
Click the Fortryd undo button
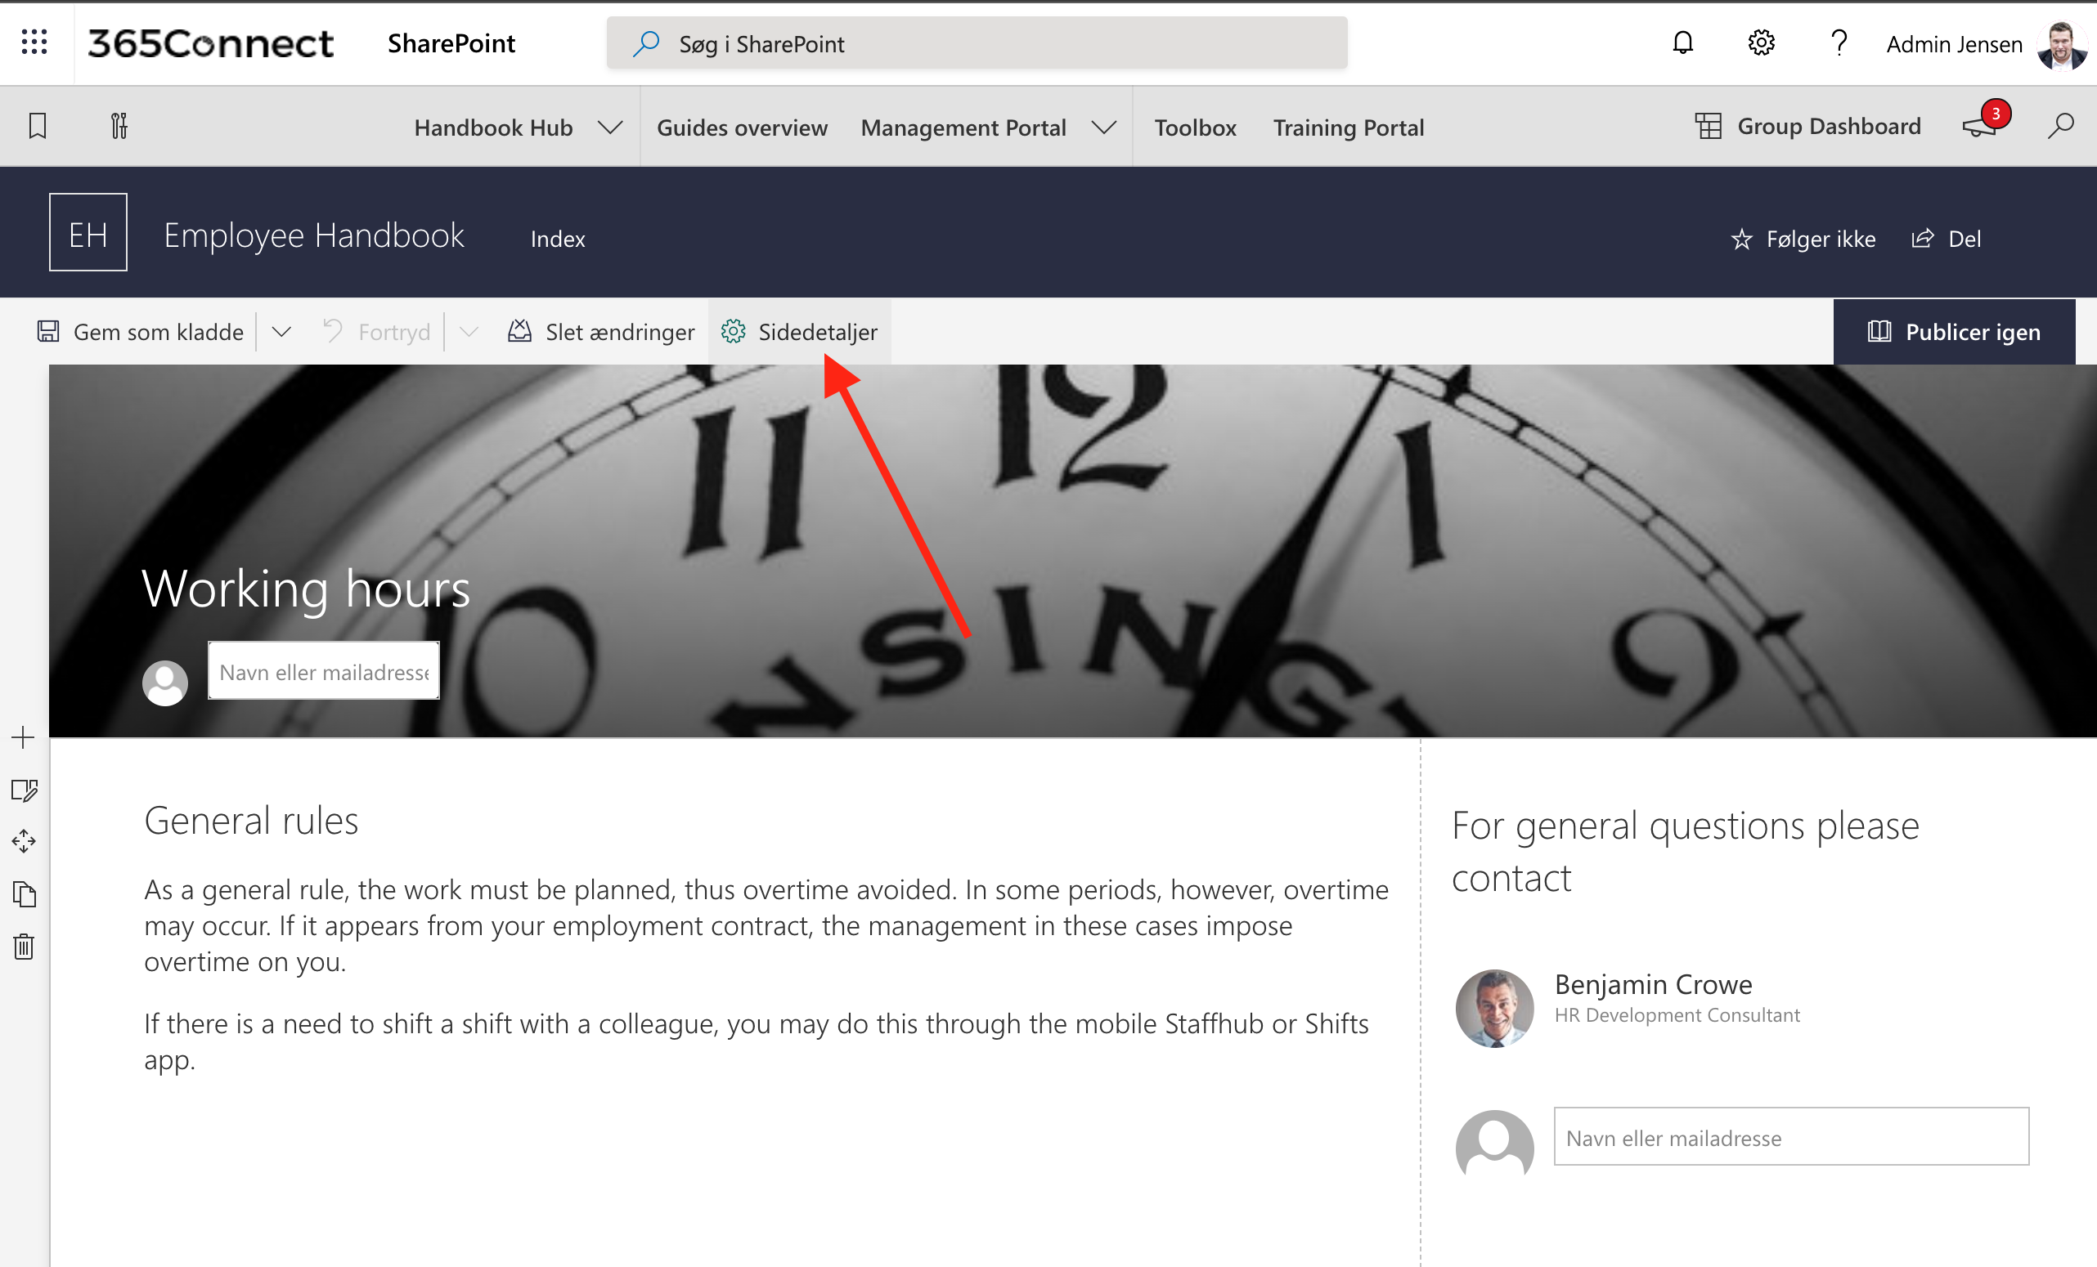pyautogui.click(x=377, y=332)
